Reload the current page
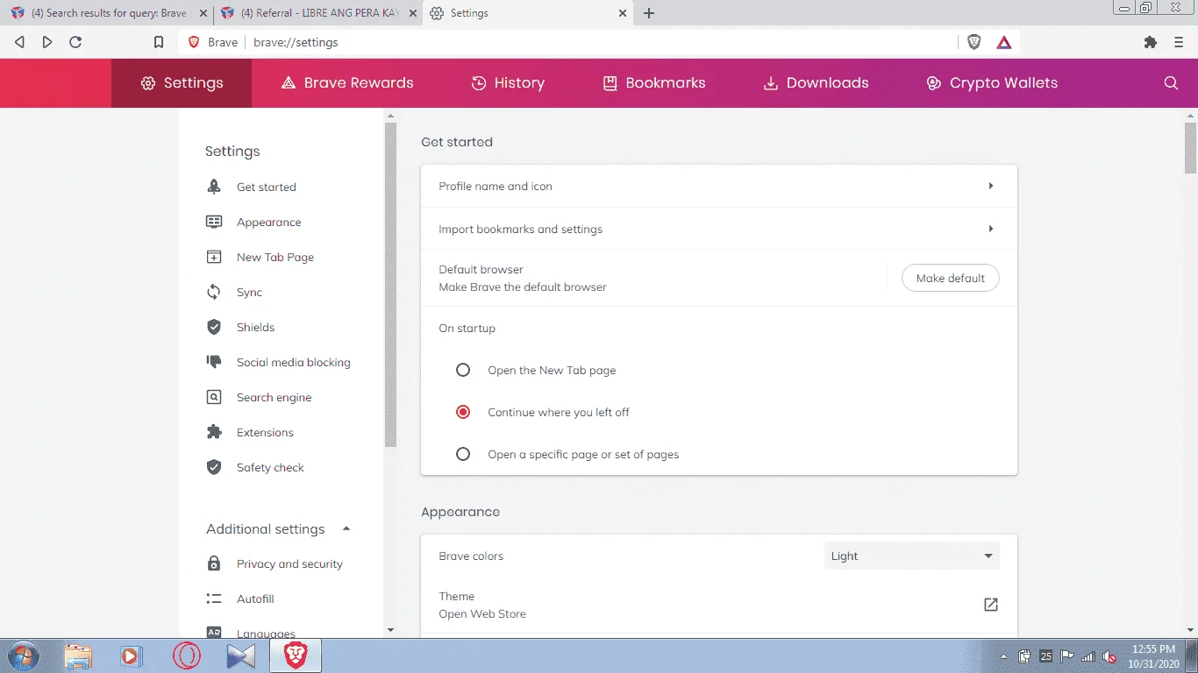The width and height of the screenshot is (1198, 673). [x=75, y=42]
